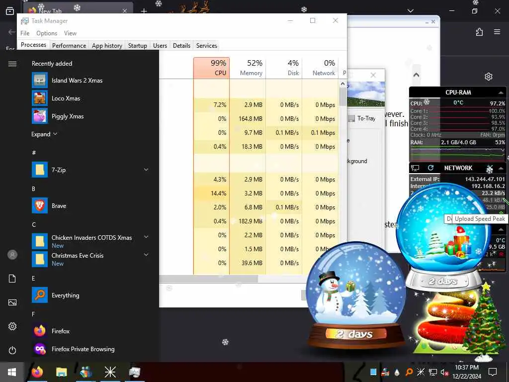
Task: Sort processes by Disk column header
Action: (284, 68)
